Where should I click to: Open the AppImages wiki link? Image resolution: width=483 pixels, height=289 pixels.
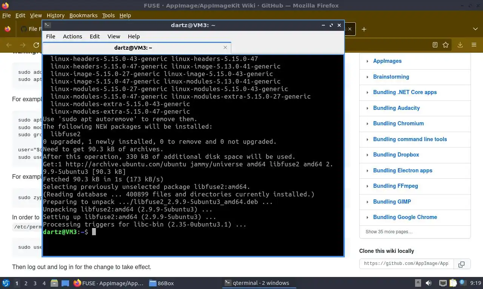coord(387,61)
